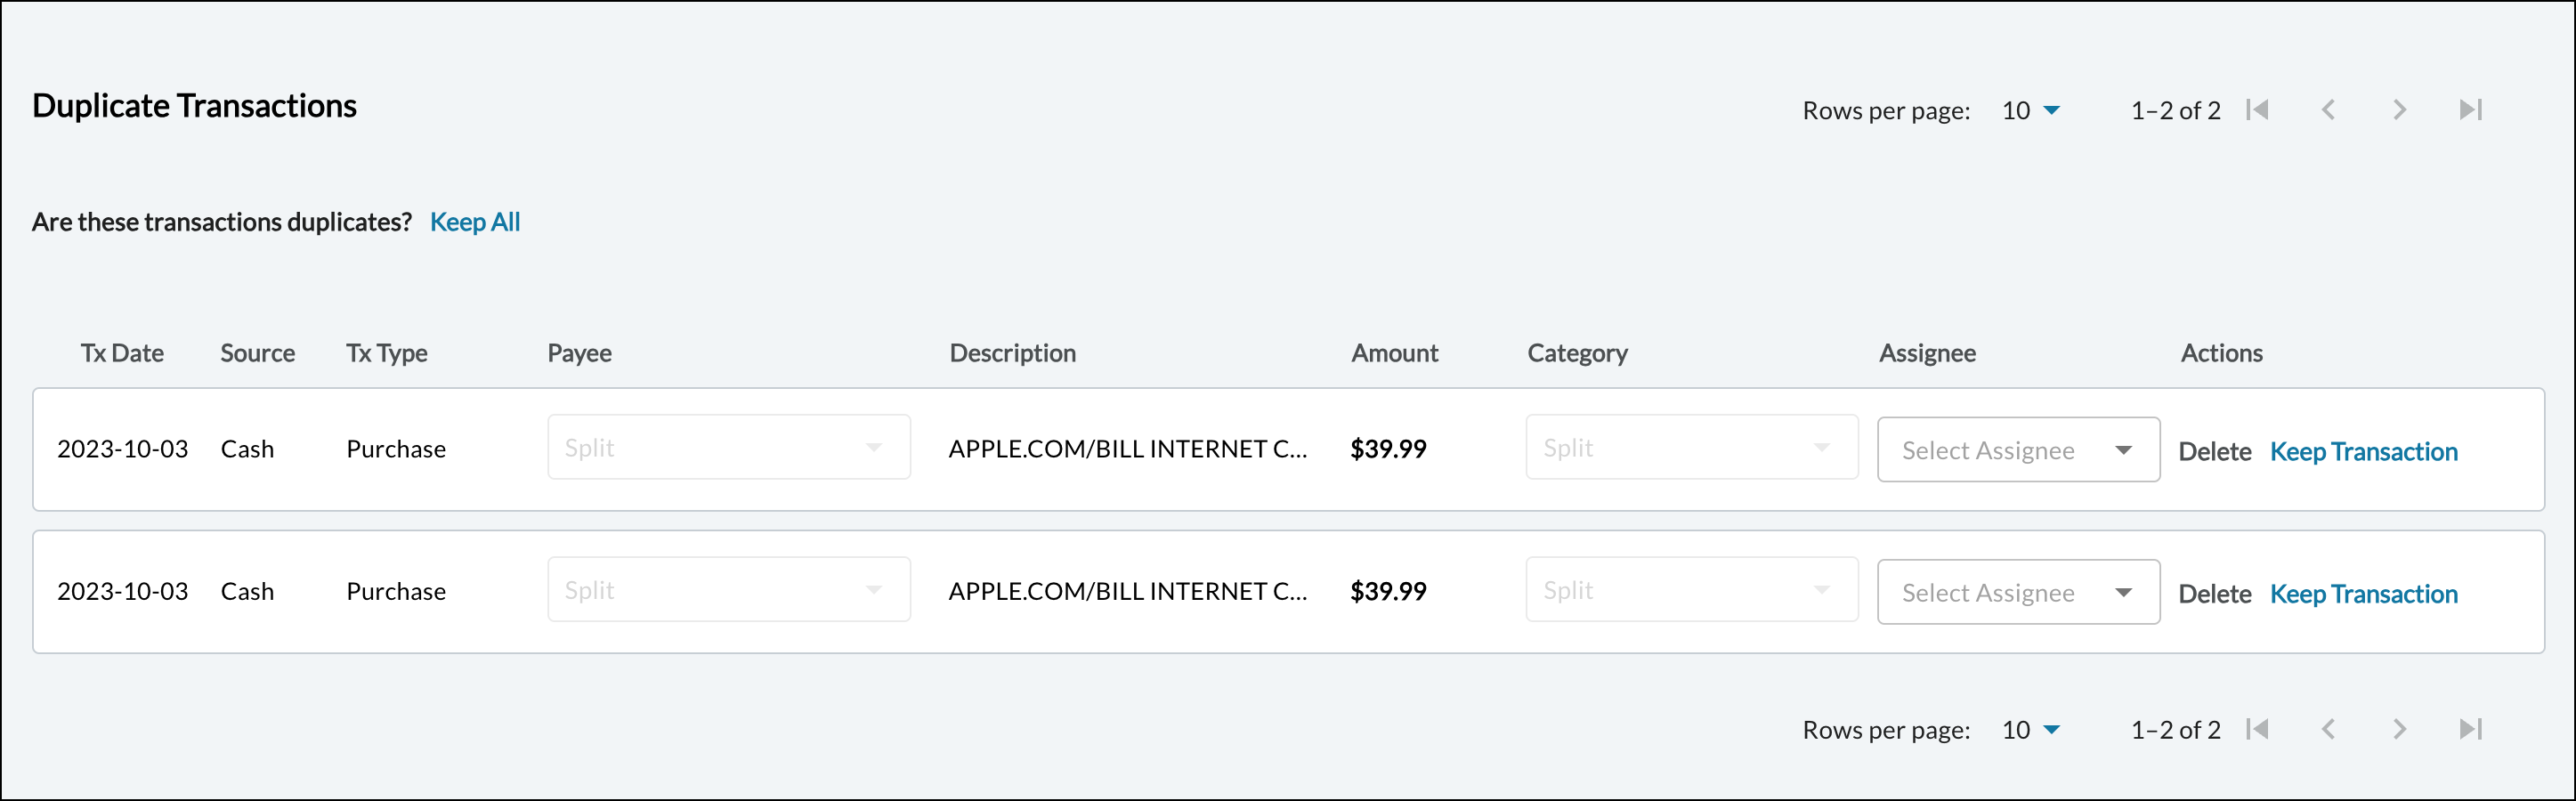The width and height of the screenshot is (2576, 801).
Task: Click top previous-page arrow icon
Action: (x=2328, y=110)
